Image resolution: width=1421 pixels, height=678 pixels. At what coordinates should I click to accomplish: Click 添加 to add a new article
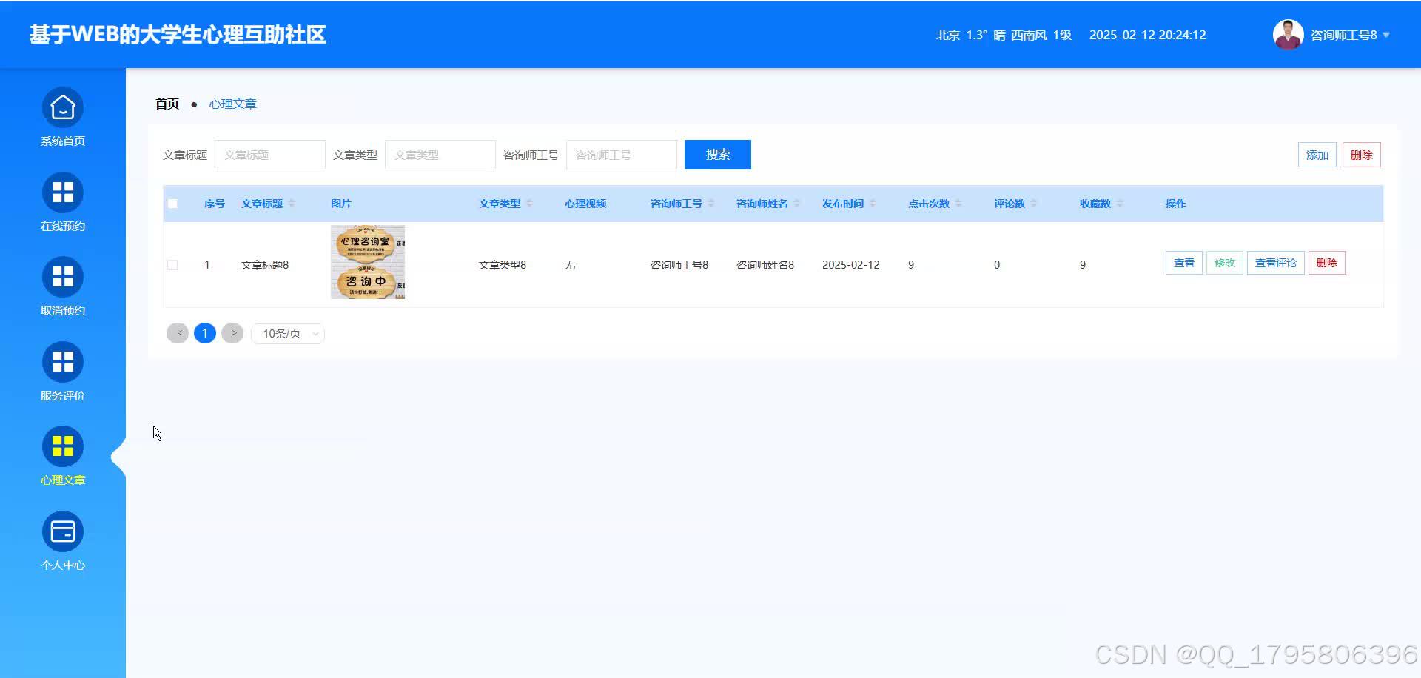pos(1317,155)
